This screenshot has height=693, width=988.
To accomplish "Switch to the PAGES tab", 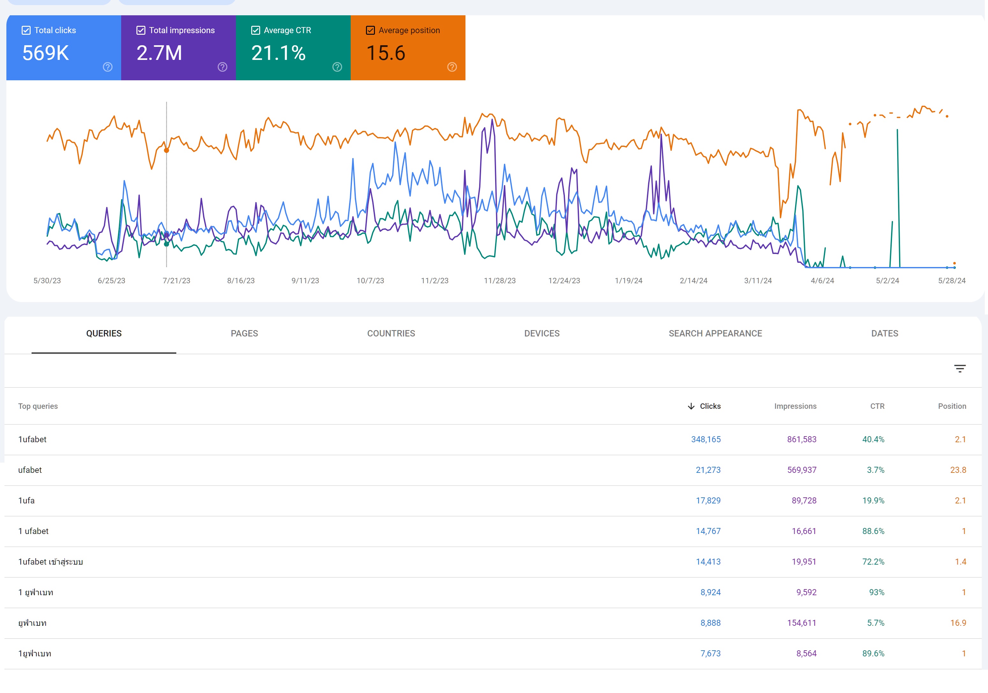I will (x=244, y=333).
